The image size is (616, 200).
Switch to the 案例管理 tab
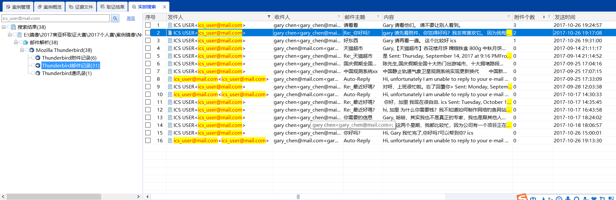(x=18, y=7)
